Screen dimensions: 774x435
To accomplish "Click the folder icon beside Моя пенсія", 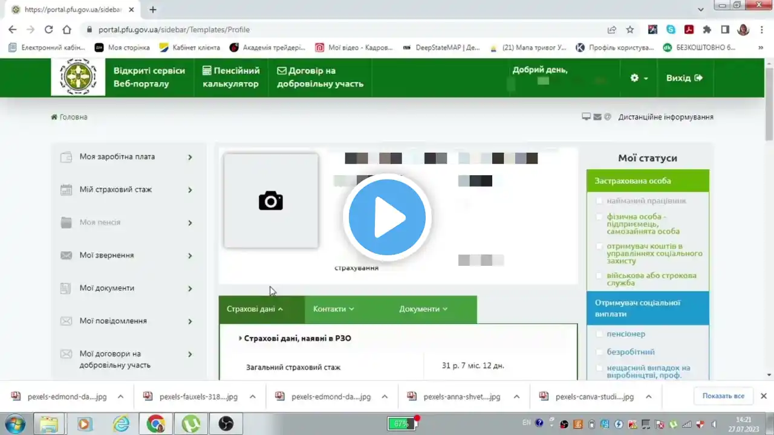I will pyautogui.click(x=67, y=222).
